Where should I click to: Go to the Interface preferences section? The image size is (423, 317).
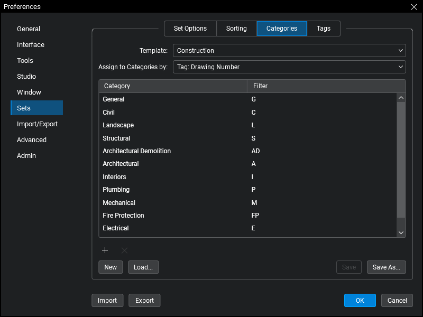(x=31, y=45)
